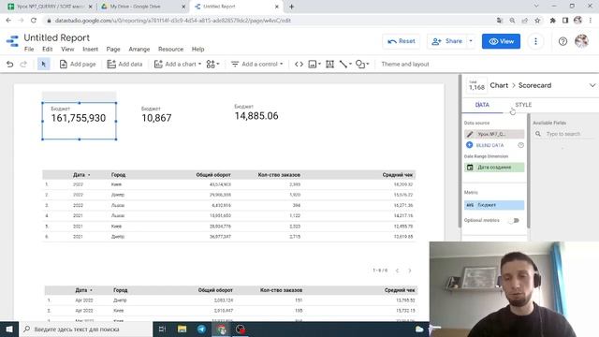Open the Shape tool dropdown
Viewport: 599px width, 337px height.
[x=362, y=65]
